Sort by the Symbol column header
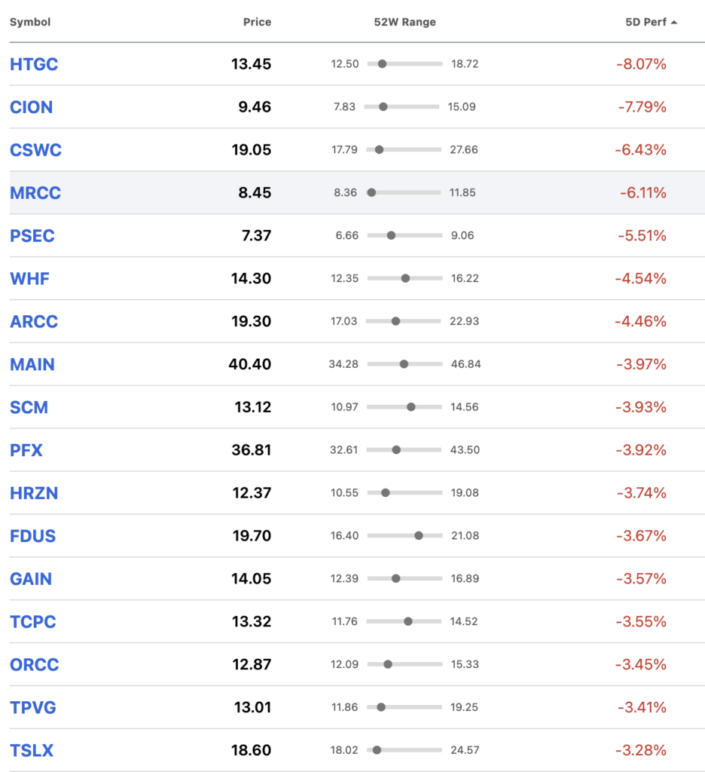705x772 pixels. 30,22
